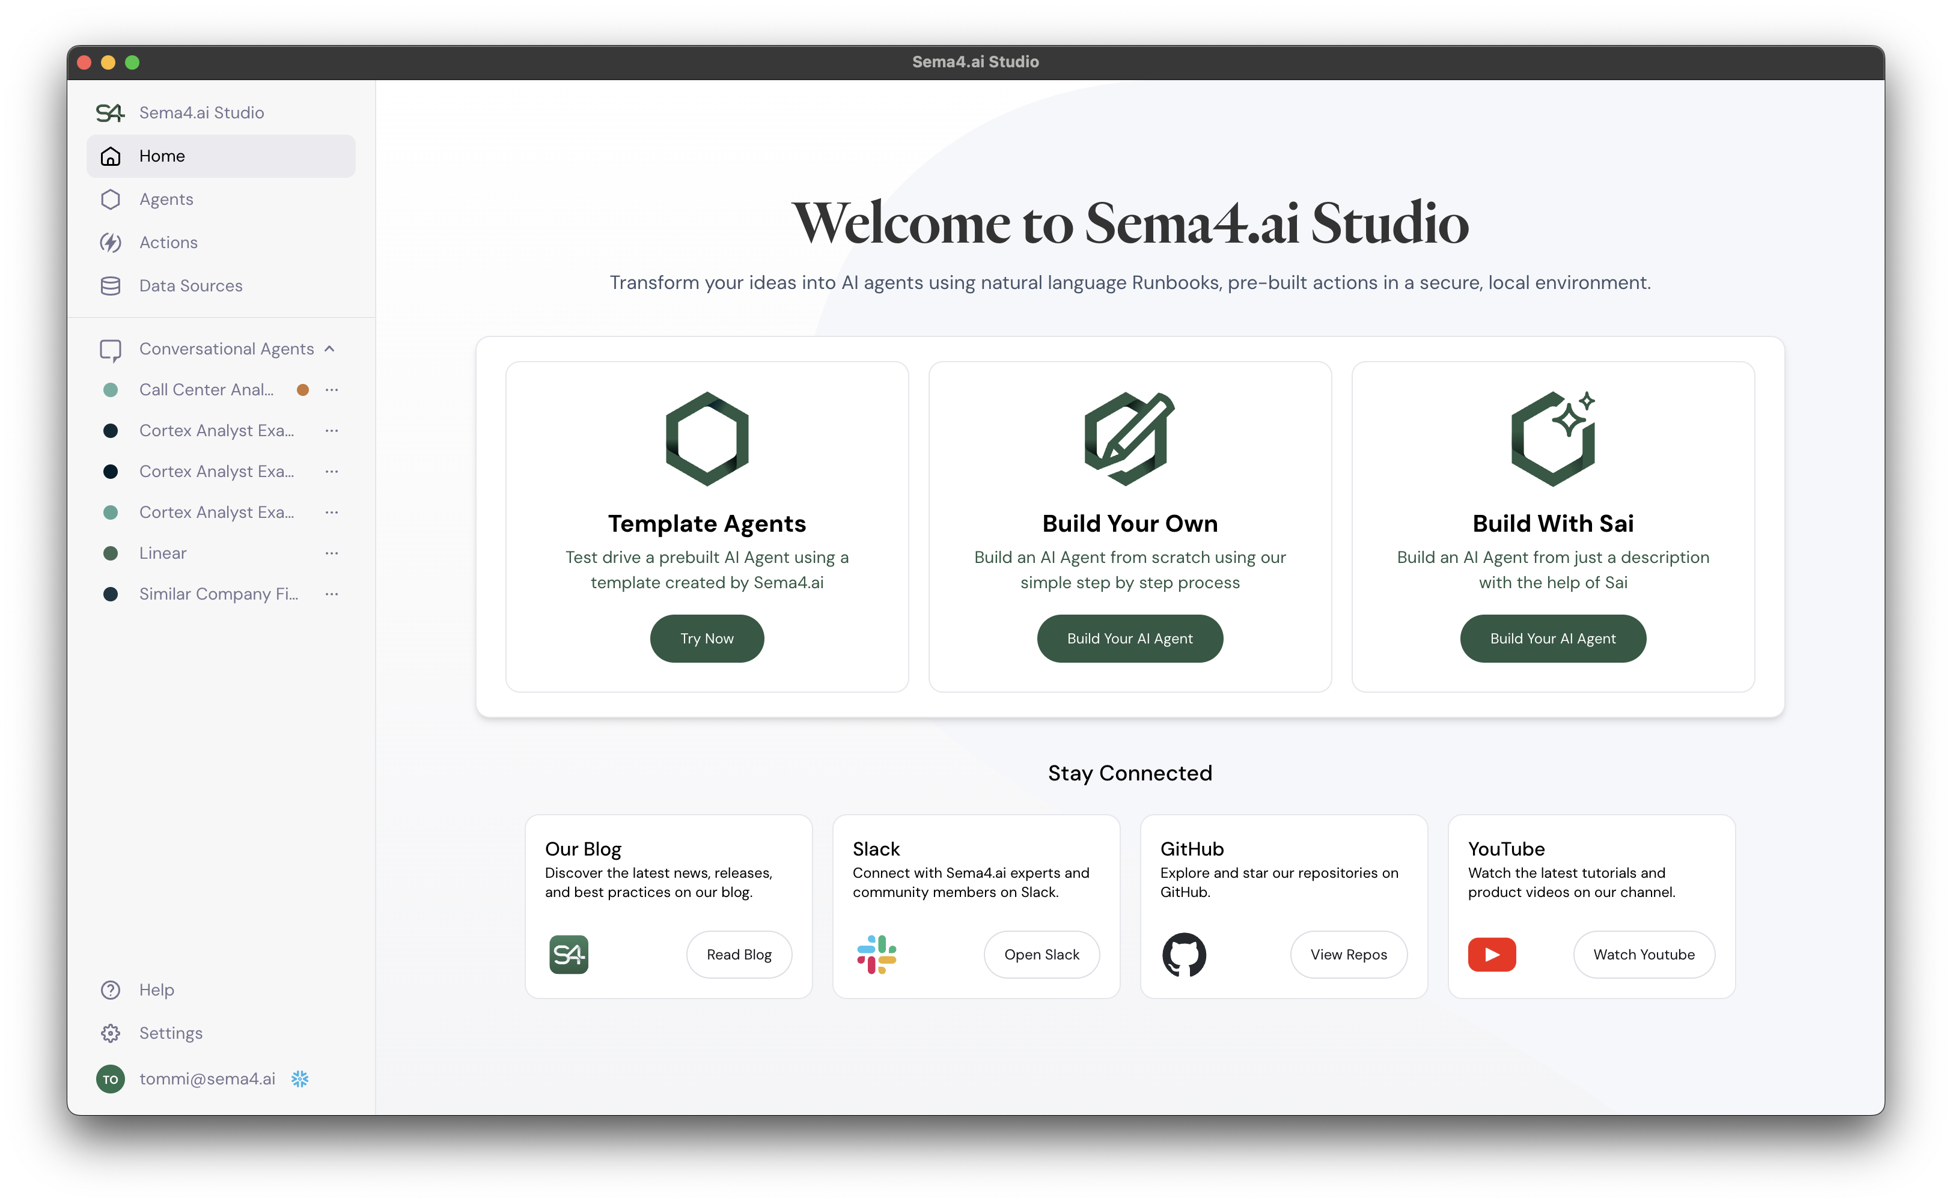Select the Conversational Agents heading text
1952x1204 pixels.
point(227,349)
